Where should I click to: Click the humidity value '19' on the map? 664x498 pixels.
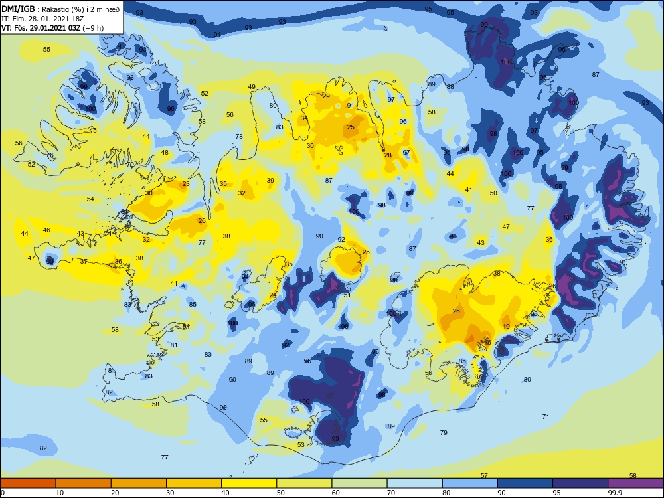pyautogui.click(x=506, y=327)
